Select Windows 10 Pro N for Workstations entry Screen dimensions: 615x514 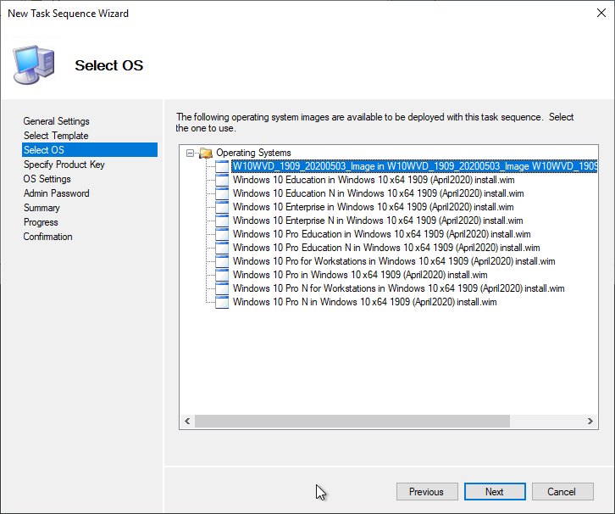coord(398,288)
